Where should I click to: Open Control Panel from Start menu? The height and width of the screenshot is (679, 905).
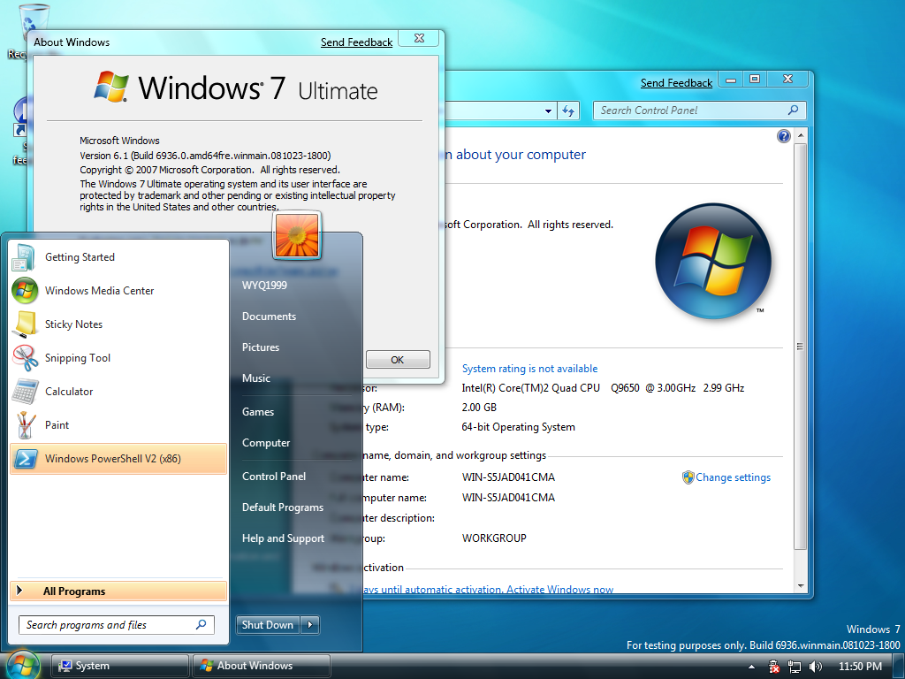tap(274, 477)
